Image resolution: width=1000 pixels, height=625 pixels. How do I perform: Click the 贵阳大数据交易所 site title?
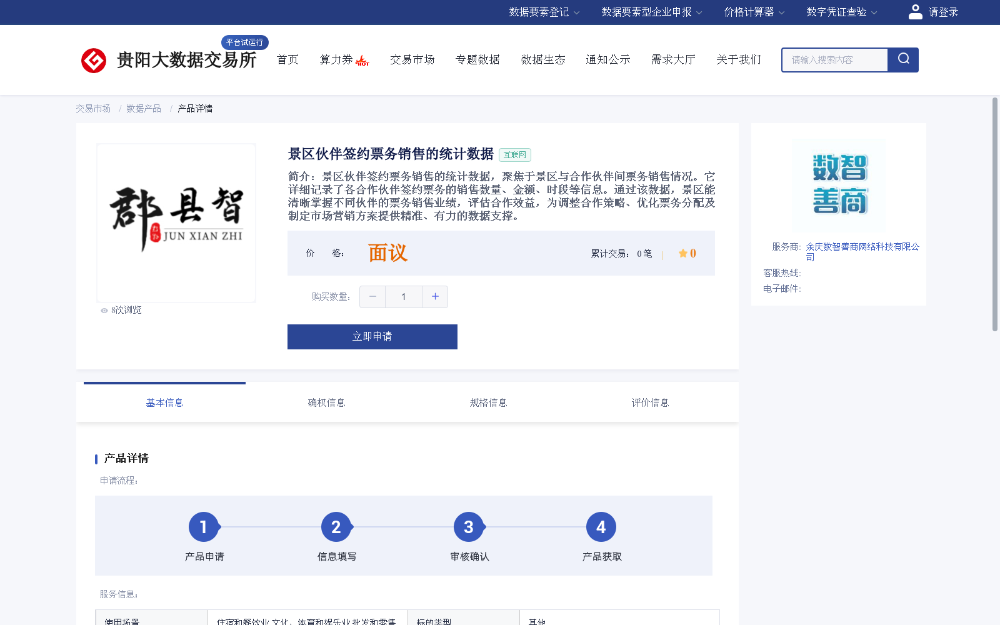186,60
